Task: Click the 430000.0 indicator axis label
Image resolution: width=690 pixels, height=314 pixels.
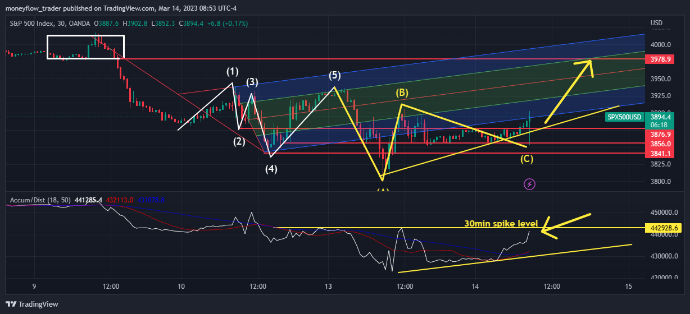Action: (x=664, y=256)
